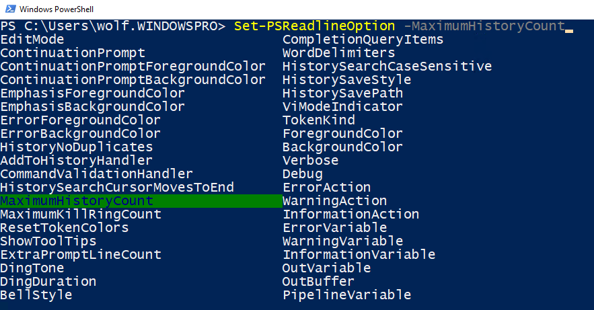Select ContinuationPrompt parameter in the list
This screenshot has width=594, height=310.
(73, 53)
